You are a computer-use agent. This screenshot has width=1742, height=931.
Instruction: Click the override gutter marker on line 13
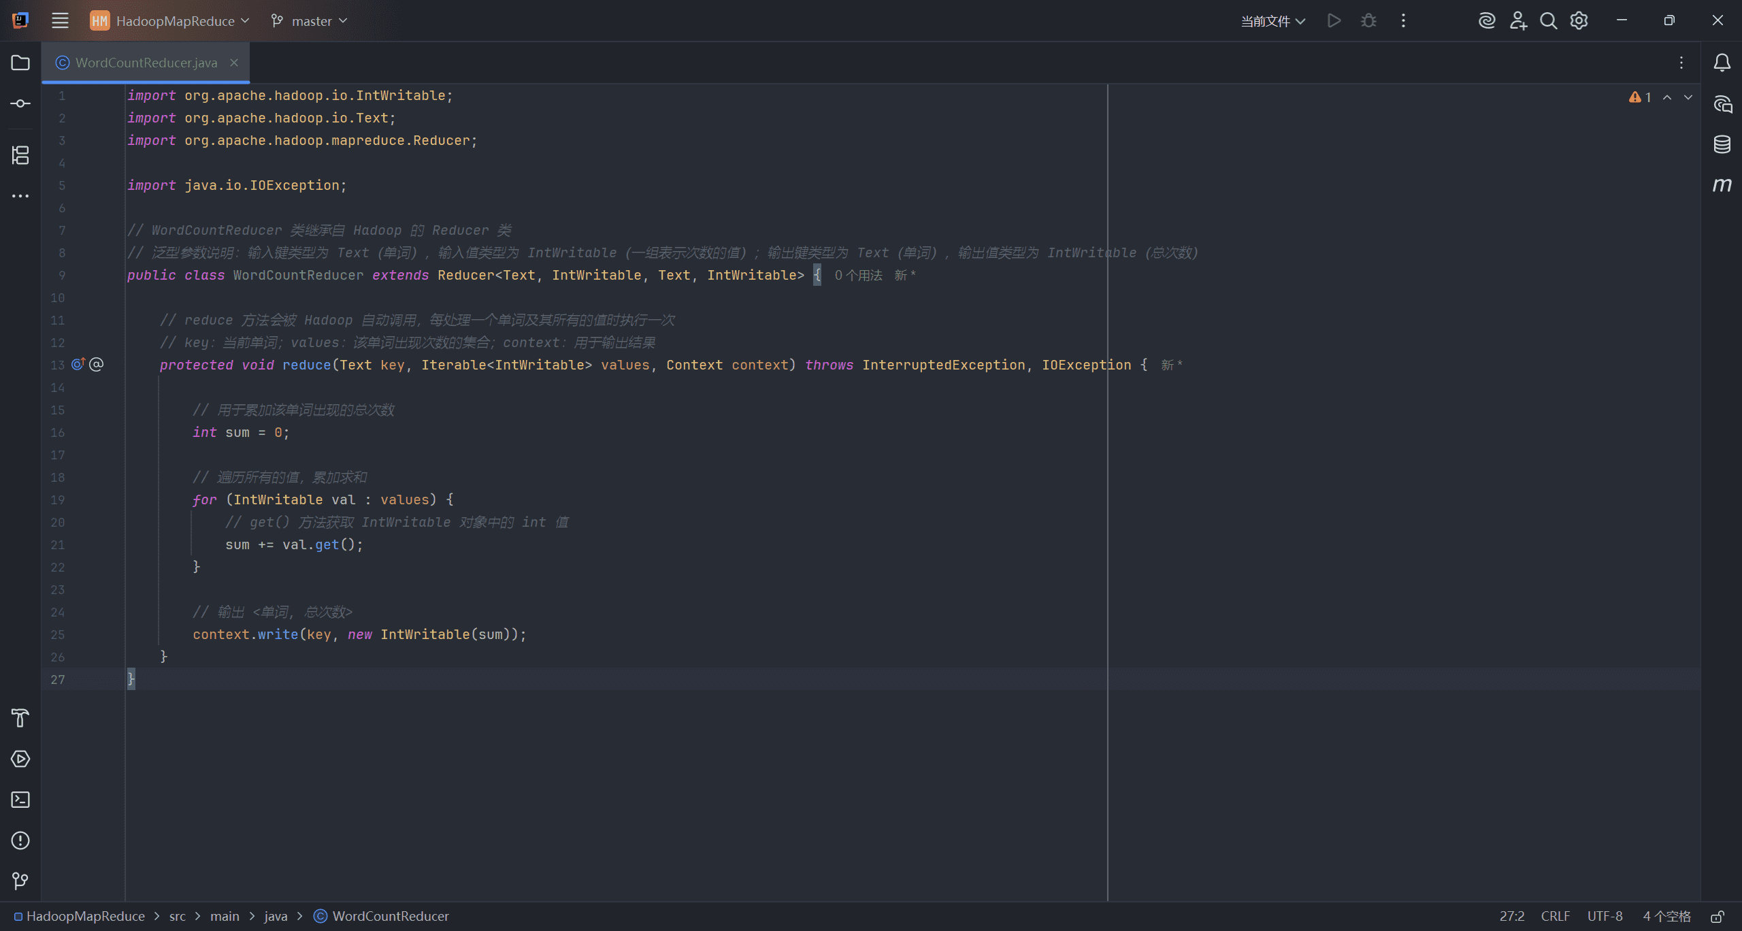pyautogui.click(x=78, y=364)
